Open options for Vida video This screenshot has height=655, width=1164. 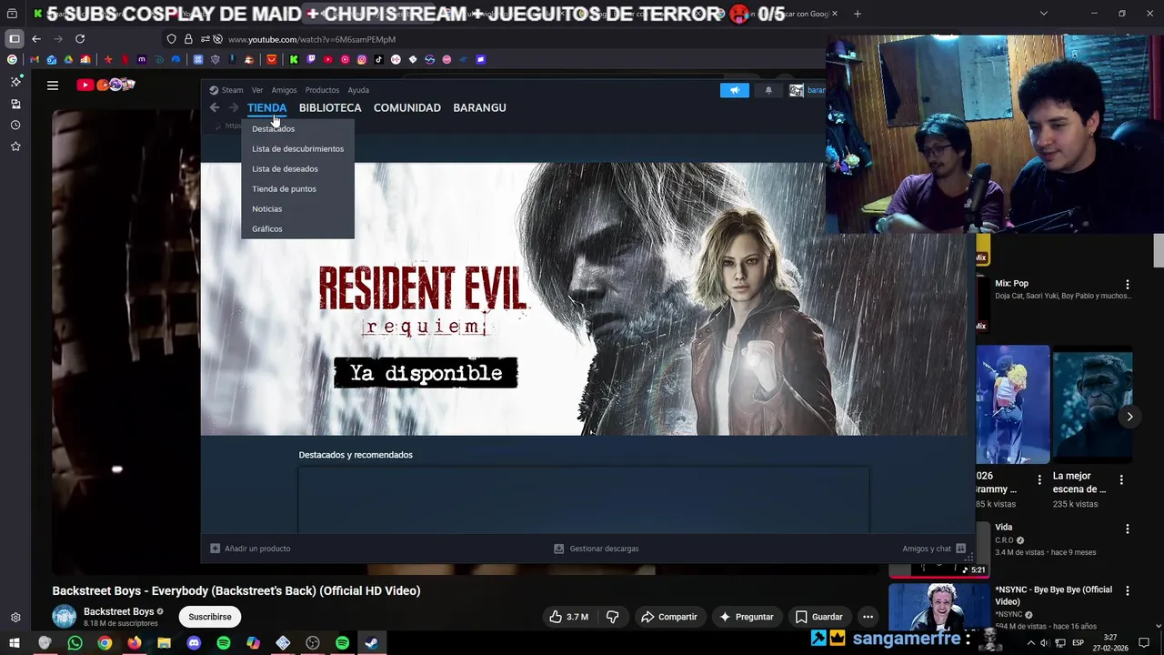(1127, 529)
